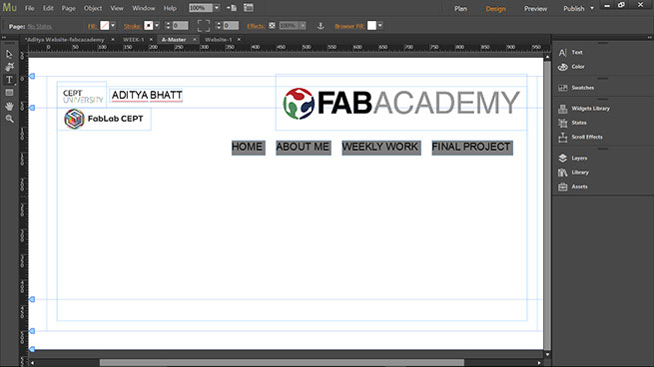The width and height of the screenshot is (654, 367).
Task: Open the Edit menu
Action: 48,8
